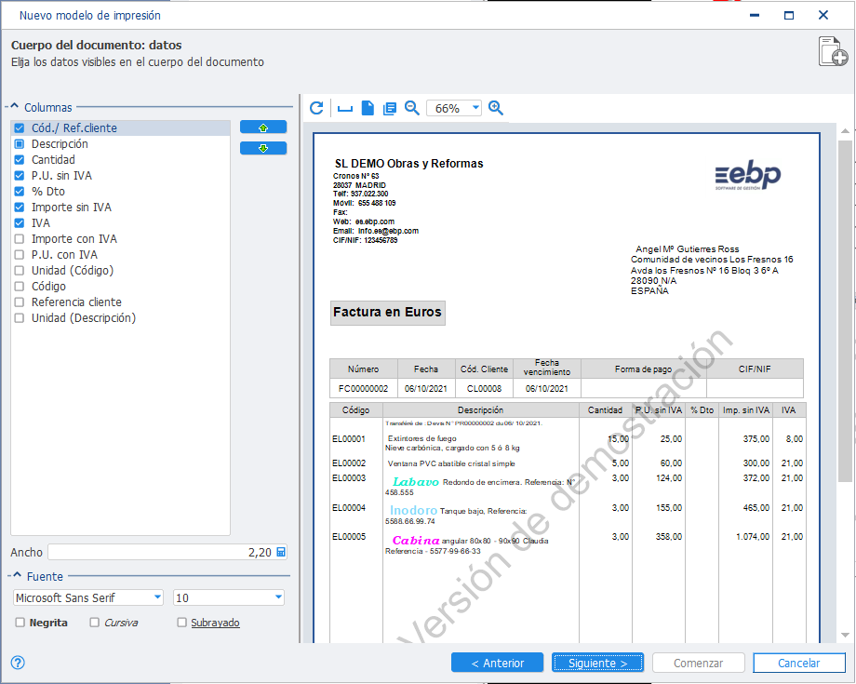This screenshot has height=684, width=856.
Task: Toggle the Negrita font checkbox
Action: click(x=20, y=623)
